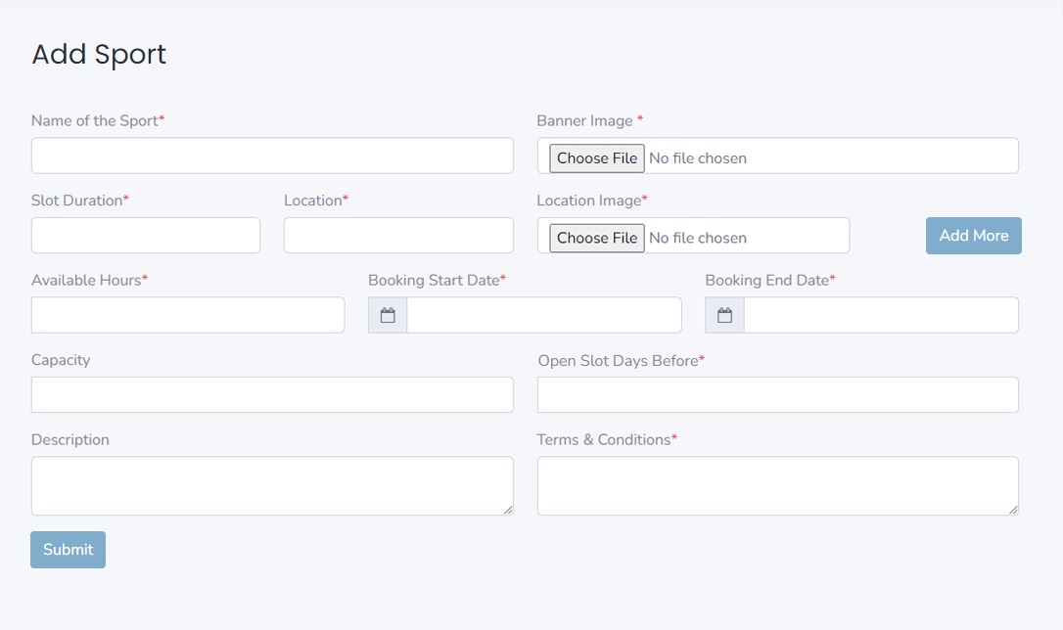This screenshot has width=1063, height=630.
Task: Click the Location Image 'No file chosen' text
Action: point(698,238)
